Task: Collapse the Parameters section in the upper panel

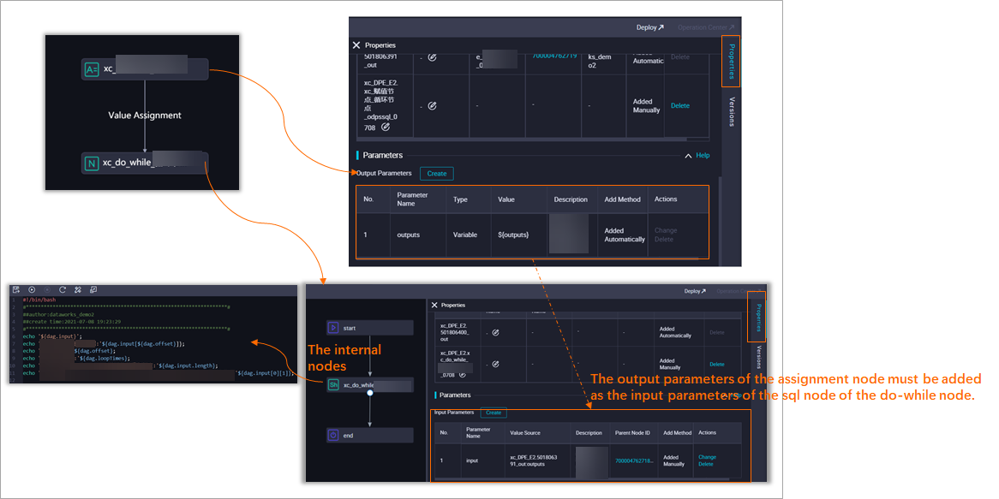Action: click(x=688, y=155)
